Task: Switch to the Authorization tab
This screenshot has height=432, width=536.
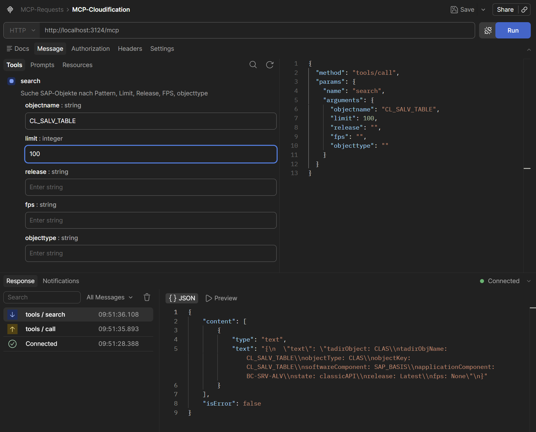Action: pyautogui.click(x=90, y=49)
